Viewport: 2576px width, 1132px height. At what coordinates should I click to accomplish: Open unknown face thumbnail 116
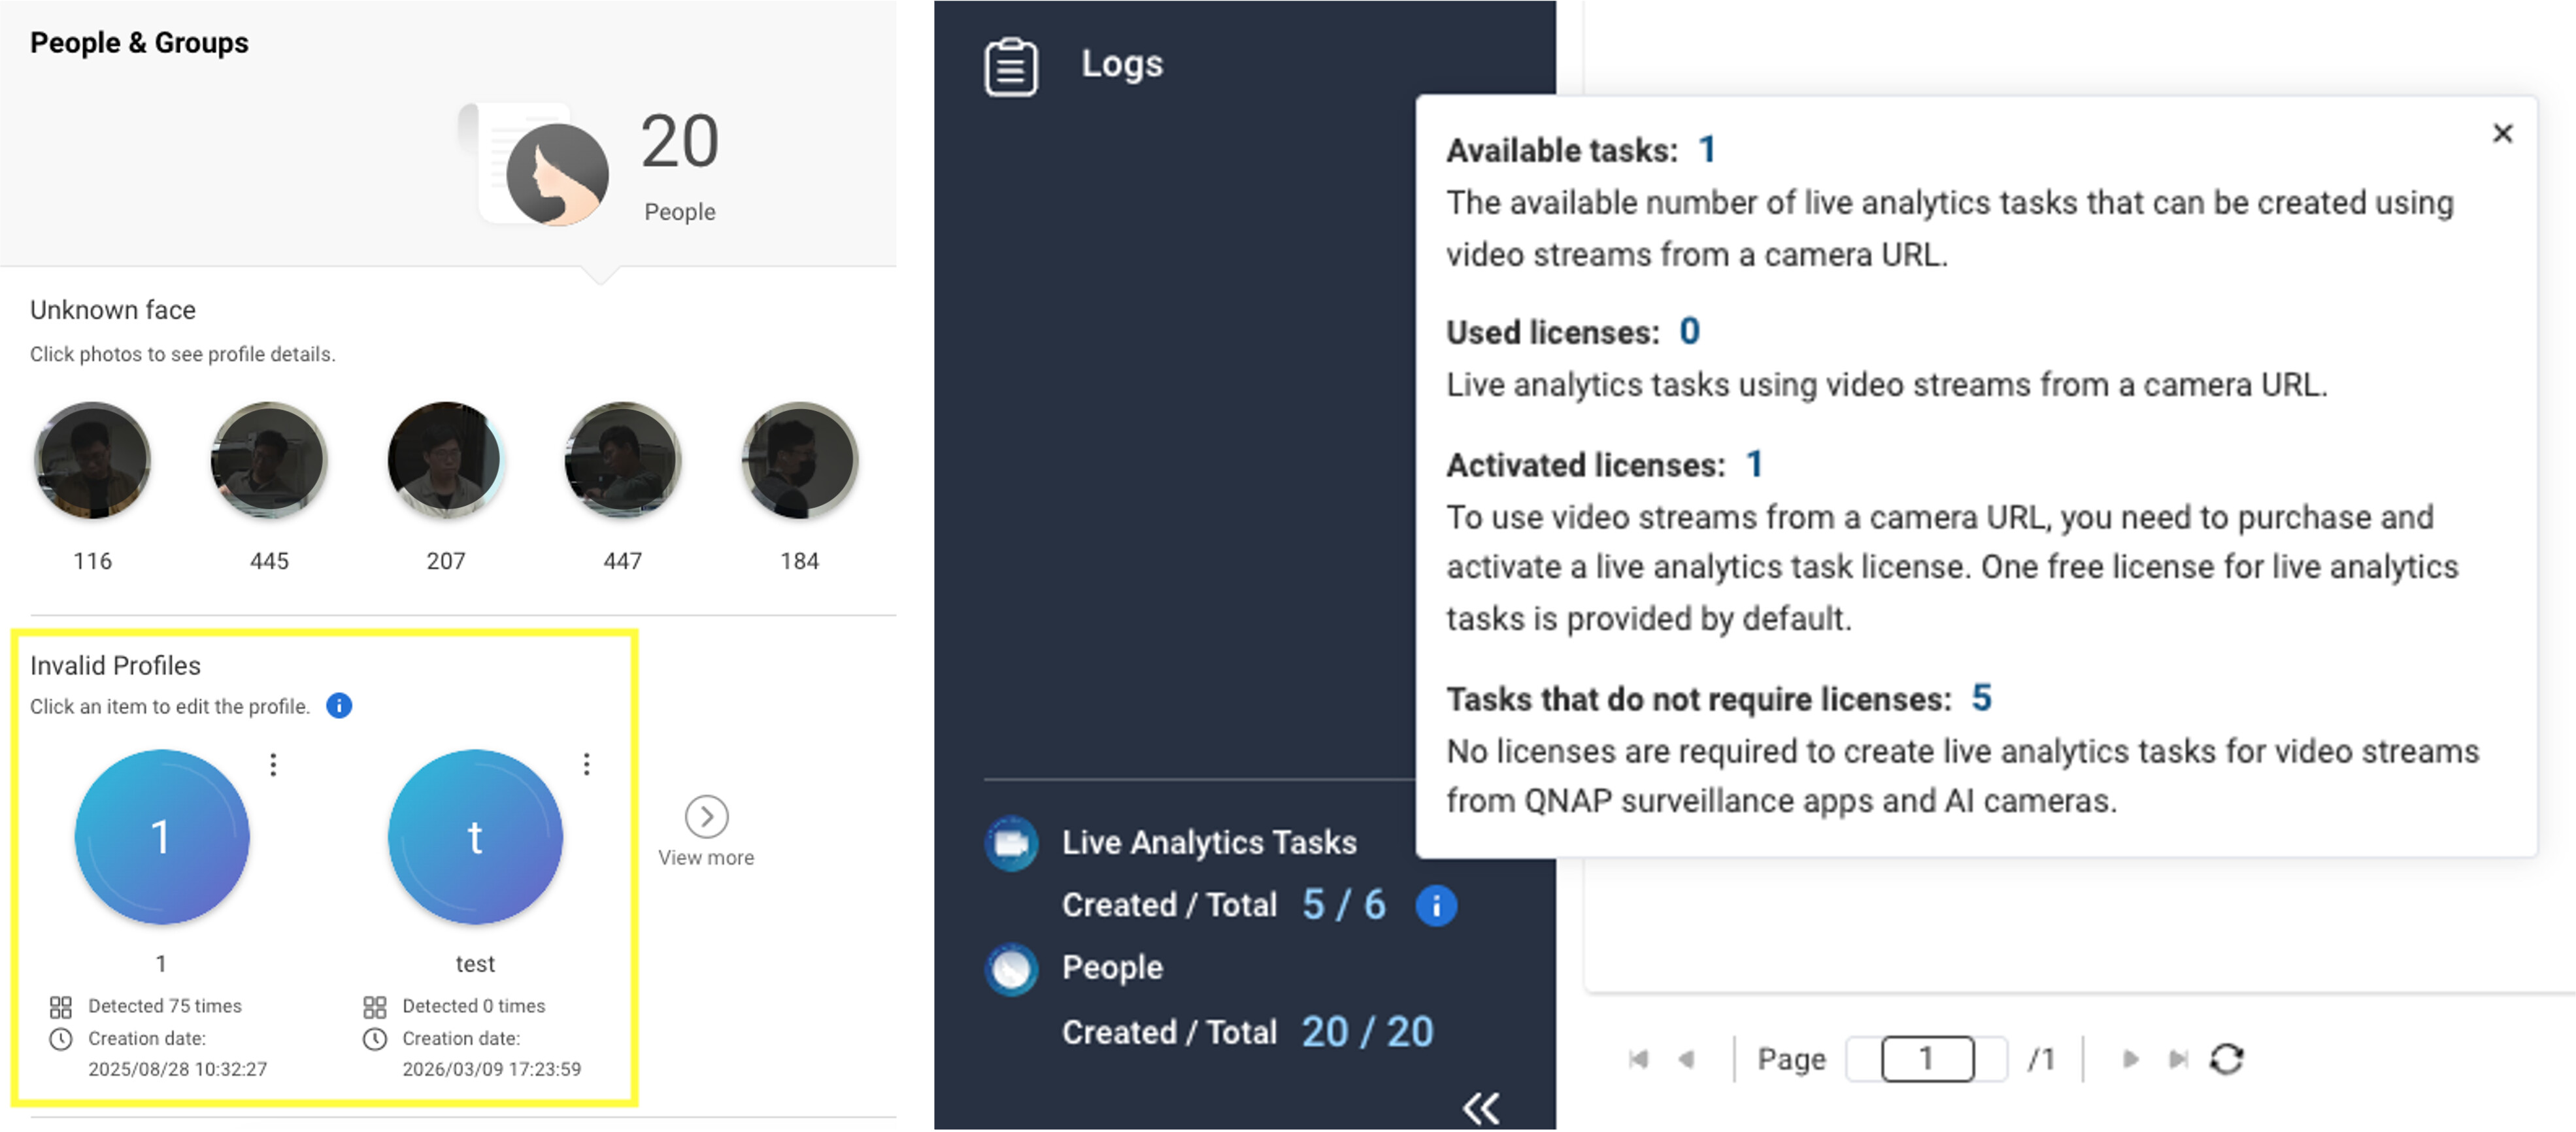pyautogui.click(x=92, y=461)
